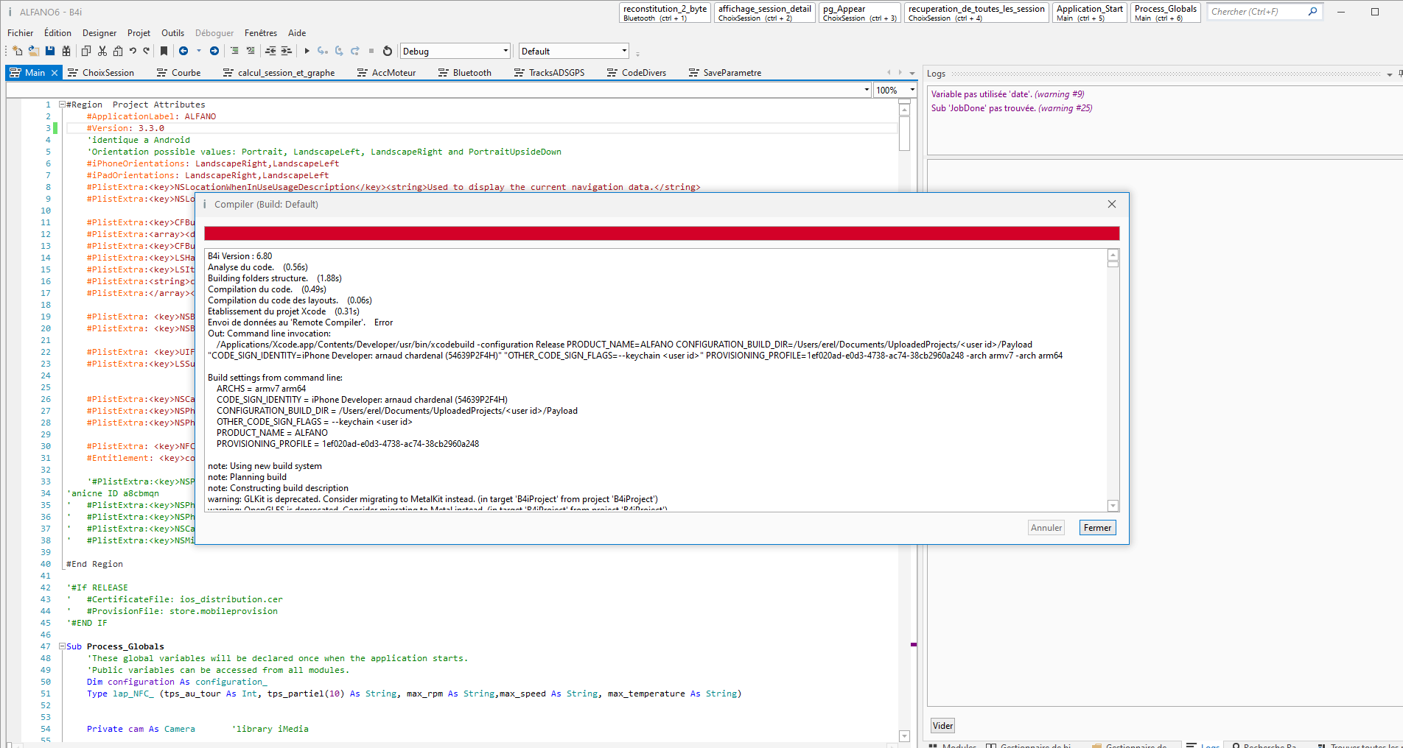Close the Main tab with its X
This screenshot has width=1403, height=748.
(x=55, y=73)
